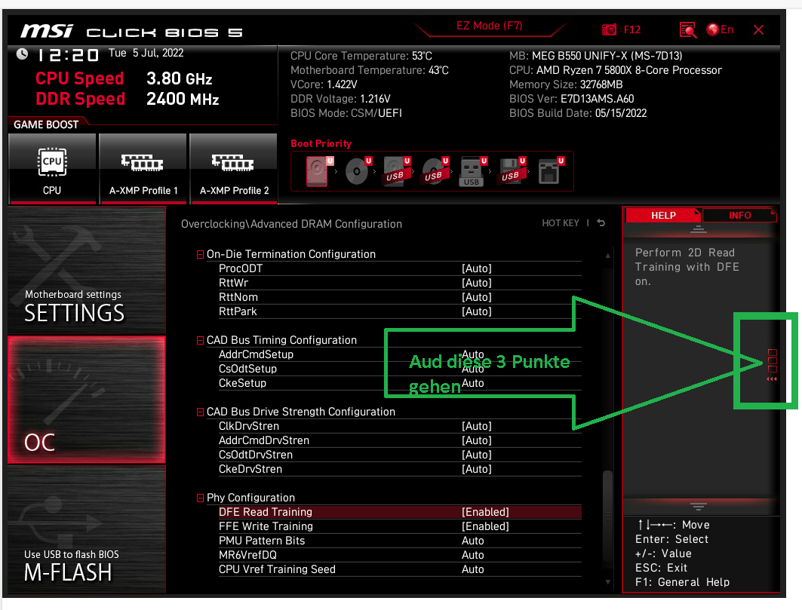Screen dimensions: 802x610
Task: Collapse the CAD Bus Timing Configuration section
Action: [201, 340]
